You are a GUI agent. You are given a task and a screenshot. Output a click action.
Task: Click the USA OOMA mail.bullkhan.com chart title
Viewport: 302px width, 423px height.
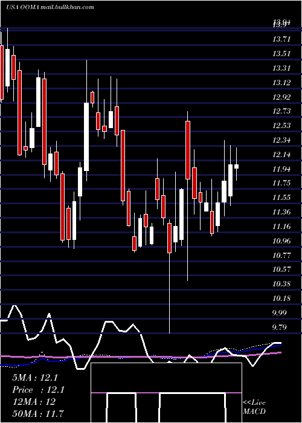tap(50, 7)
